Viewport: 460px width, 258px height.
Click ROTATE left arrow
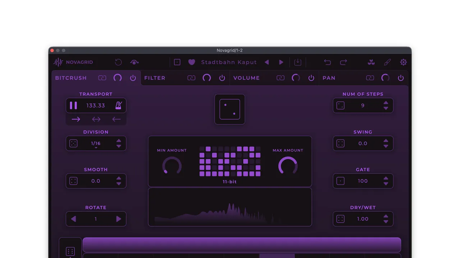(73, 219)
